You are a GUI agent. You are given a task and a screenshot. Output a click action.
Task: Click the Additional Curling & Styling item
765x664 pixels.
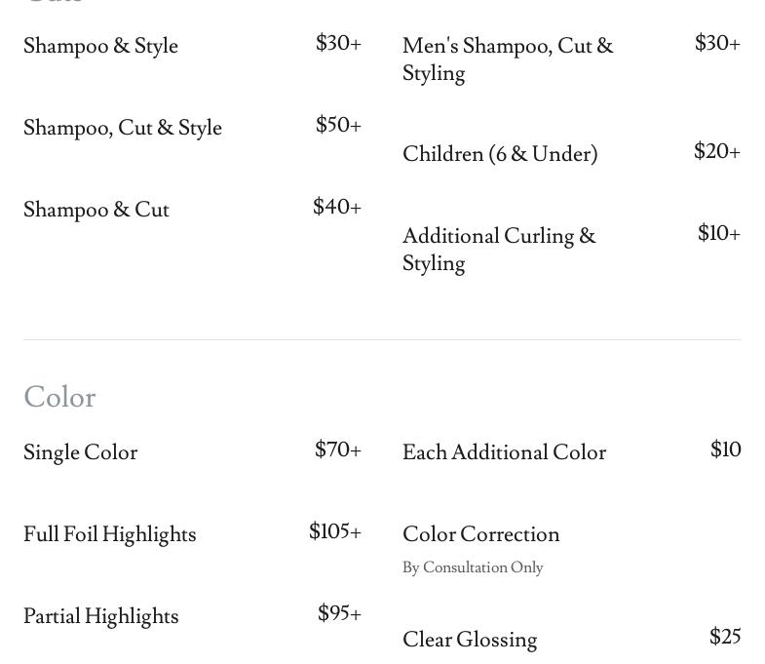tap(498, 249)
